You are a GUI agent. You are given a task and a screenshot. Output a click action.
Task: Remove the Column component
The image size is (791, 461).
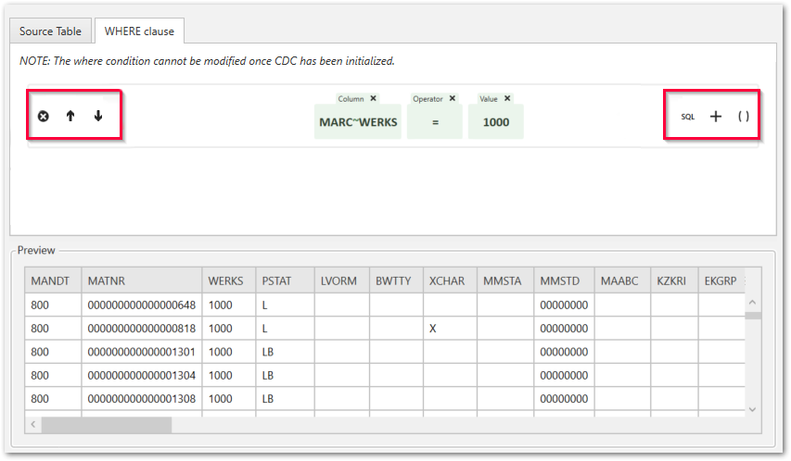pos(374,98)
